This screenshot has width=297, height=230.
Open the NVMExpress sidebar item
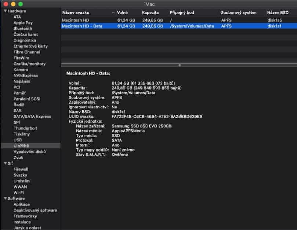tap(26, 75)
